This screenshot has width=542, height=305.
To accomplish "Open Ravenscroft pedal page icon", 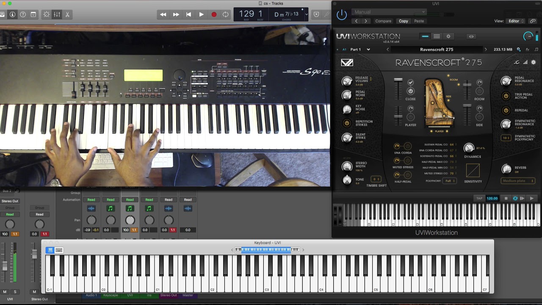I will 517,62.
